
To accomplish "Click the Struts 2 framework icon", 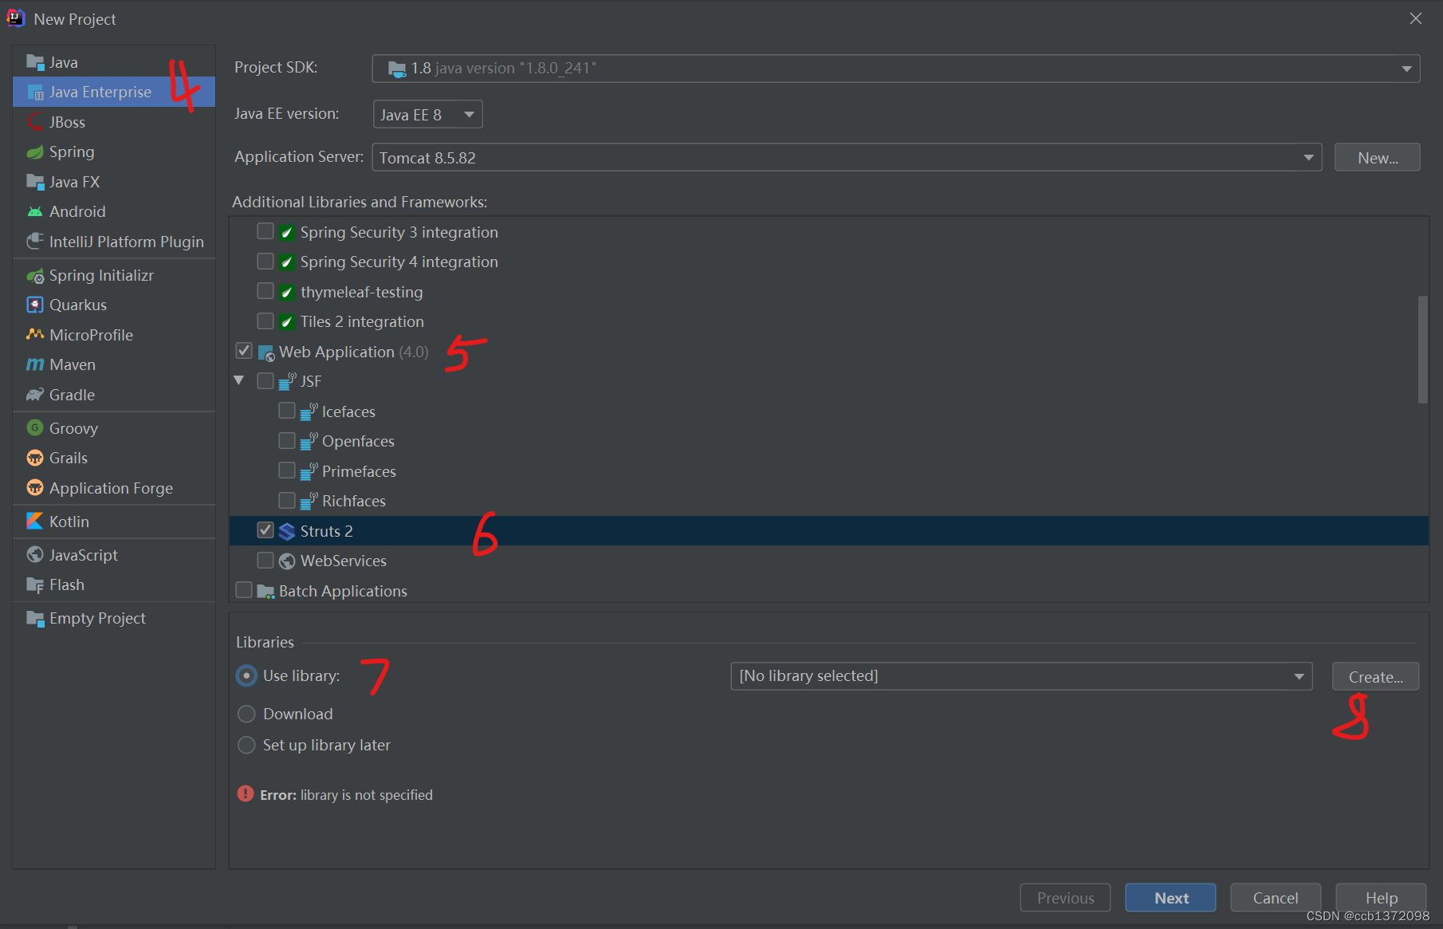I will point(287,532).
